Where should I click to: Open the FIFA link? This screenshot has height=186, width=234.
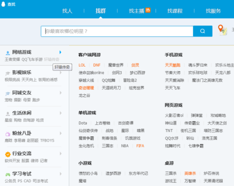coord(140,146)
